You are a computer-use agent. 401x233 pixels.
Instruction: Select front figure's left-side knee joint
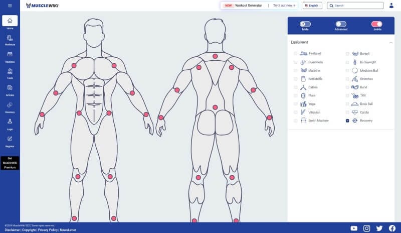(78, 177)
